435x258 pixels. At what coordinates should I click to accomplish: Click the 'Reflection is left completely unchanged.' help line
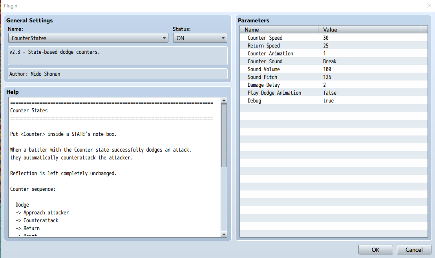[x=64, y=174]
